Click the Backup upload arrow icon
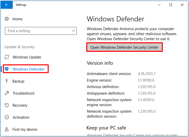Viewport: 189px width, 137px height. 7,81
